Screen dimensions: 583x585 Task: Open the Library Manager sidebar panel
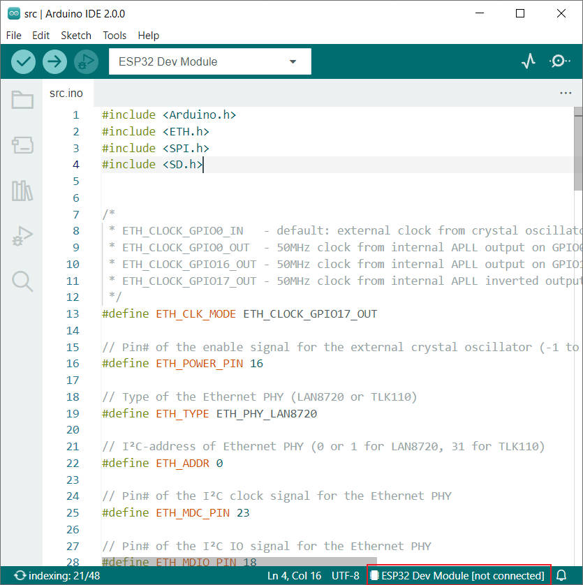[22, 191]
